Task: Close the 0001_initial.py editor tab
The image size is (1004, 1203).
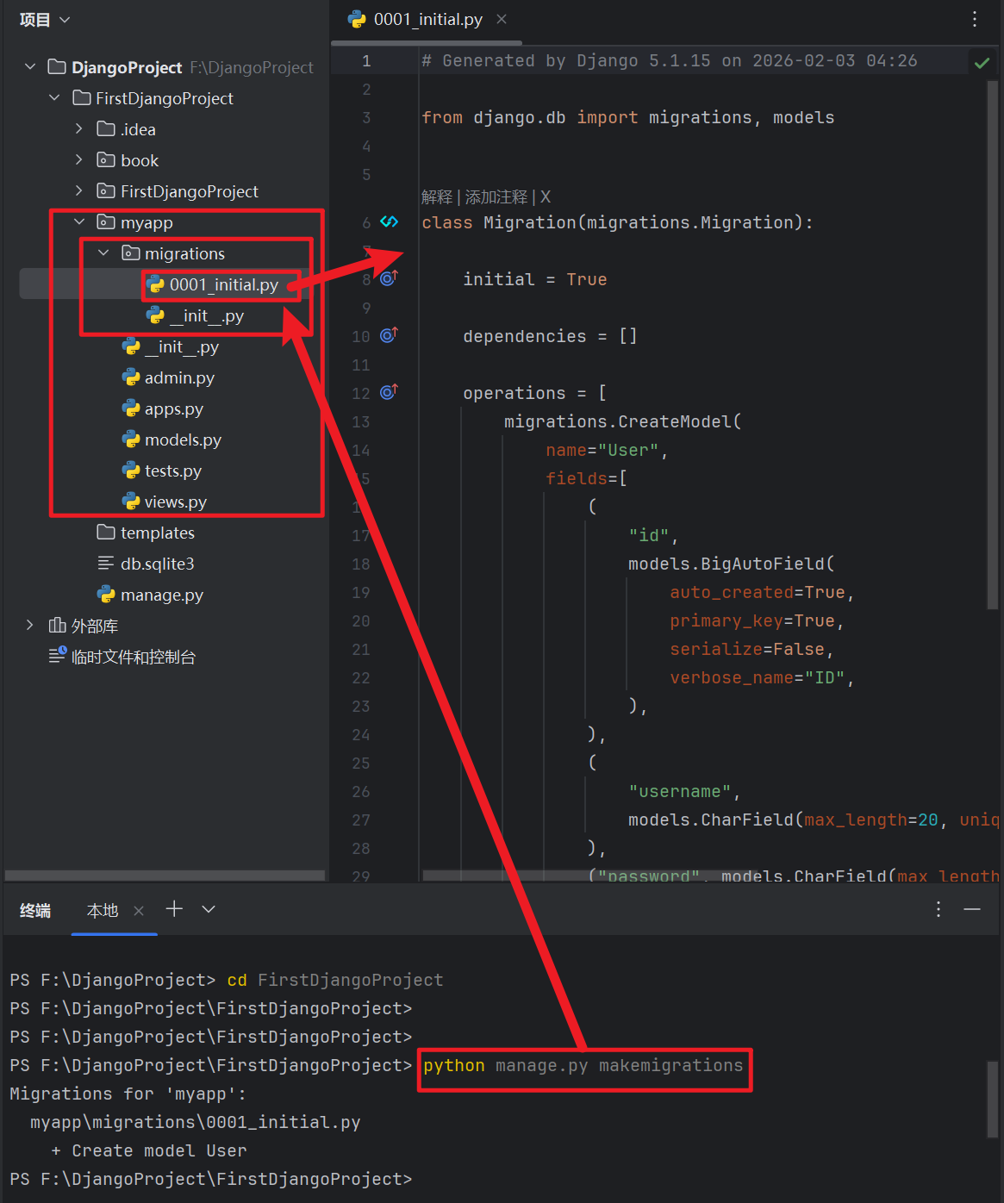Action: 502,19
